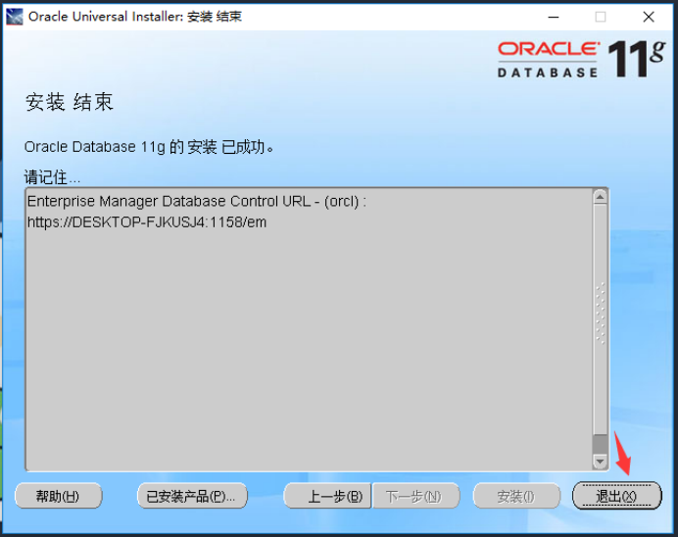This screenshot has height=537, width=678.
Task: Select the https://DESKTOP-FJKUSJ4:1158/em URL text
Action: point(147,222)
